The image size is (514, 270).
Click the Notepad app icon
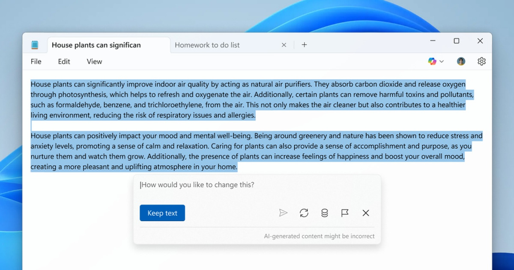(34, 44)
